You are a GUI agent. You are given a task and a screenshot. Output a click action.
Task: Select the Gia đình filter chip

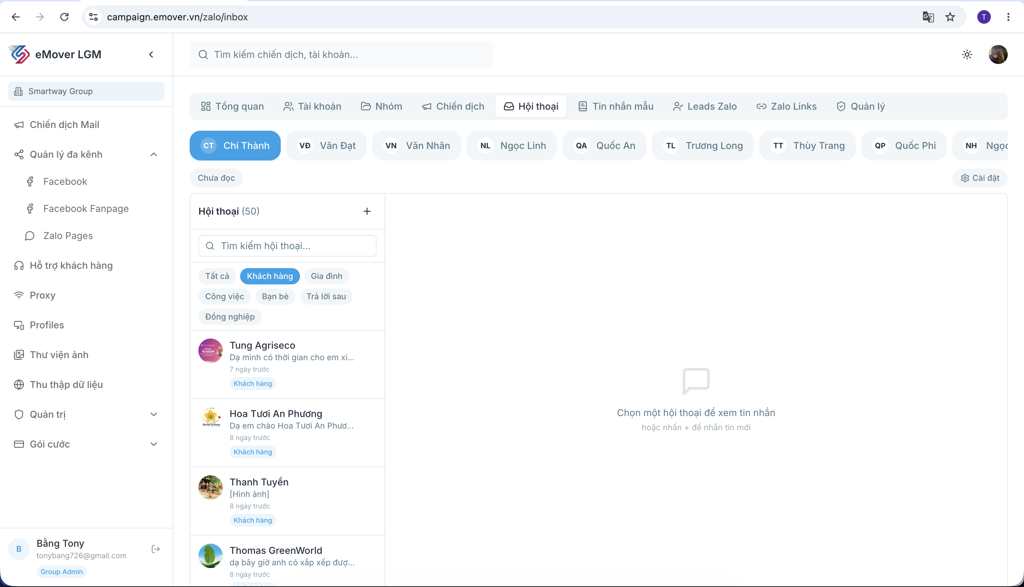tap(326, 276)
